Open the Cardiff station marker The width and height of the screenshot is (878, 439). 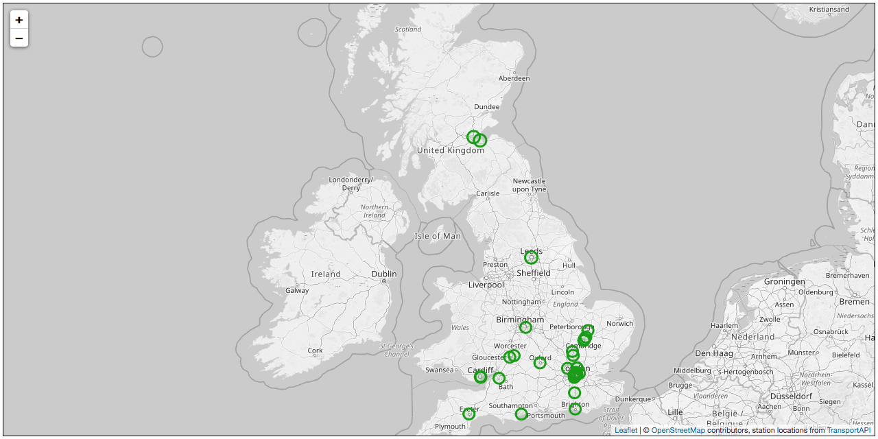479,377
